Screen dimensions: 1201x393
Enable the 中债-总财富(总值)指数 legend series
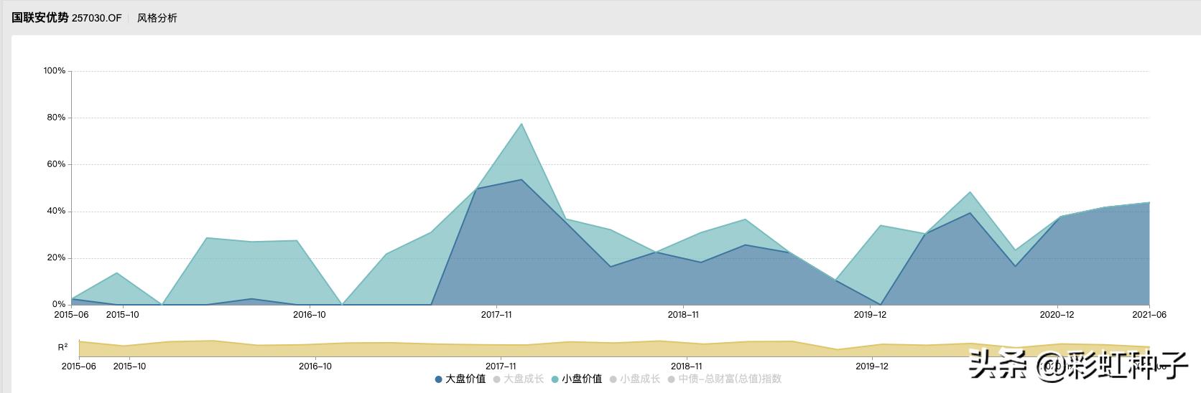click(x=725, y=379)
